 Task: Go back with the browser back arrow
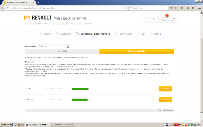[3, 8]
